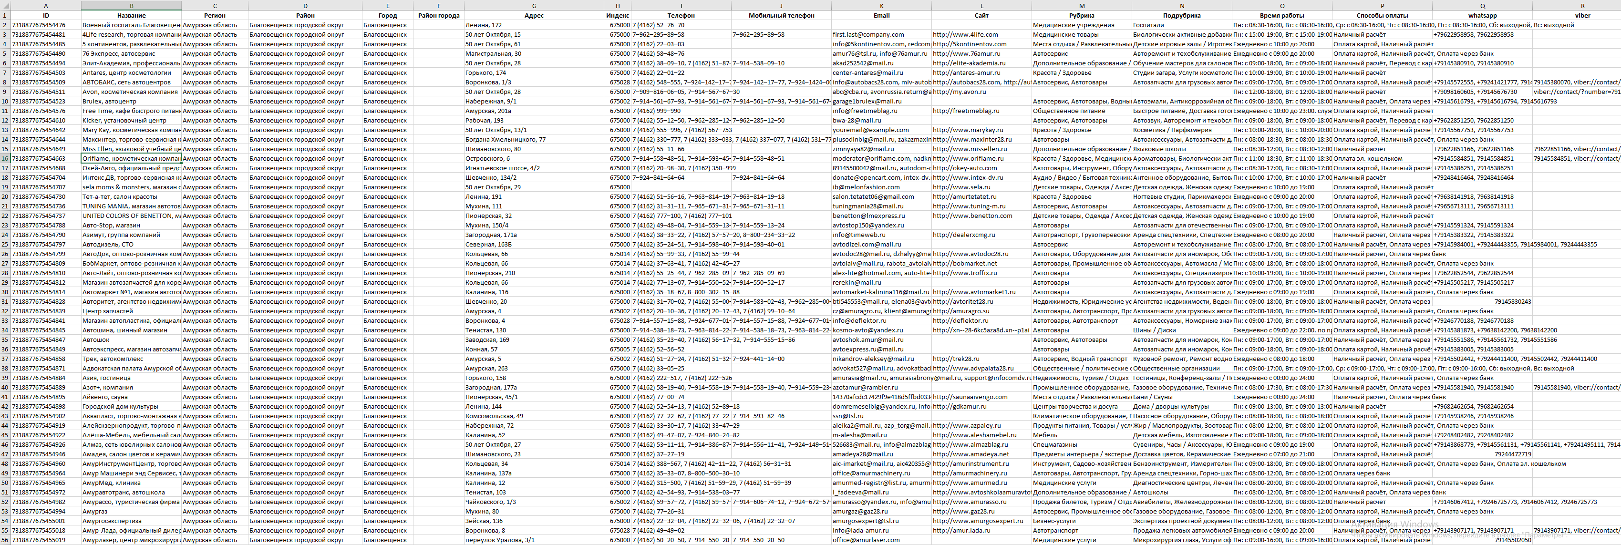
Task: Select the payment cell 'Оплата эл. кошельком'
Action: point(1382,159)
